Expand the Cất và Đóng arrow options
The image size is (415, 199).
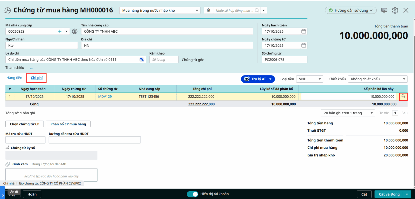407,194
